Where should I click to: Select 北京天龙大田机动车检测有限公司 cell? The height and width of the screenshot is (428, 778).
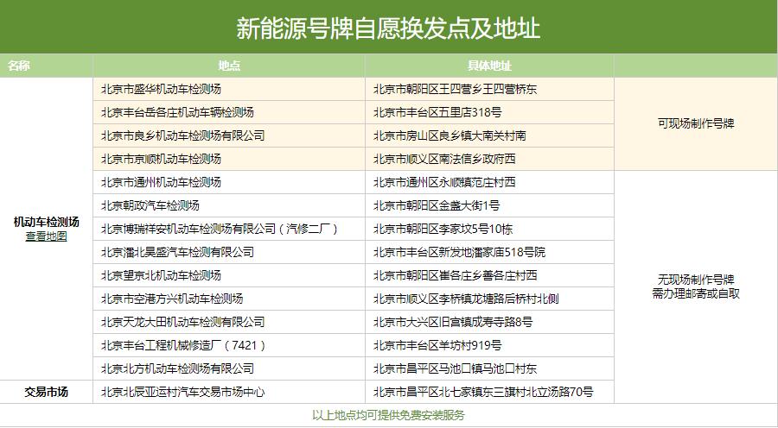click(229, 322)
